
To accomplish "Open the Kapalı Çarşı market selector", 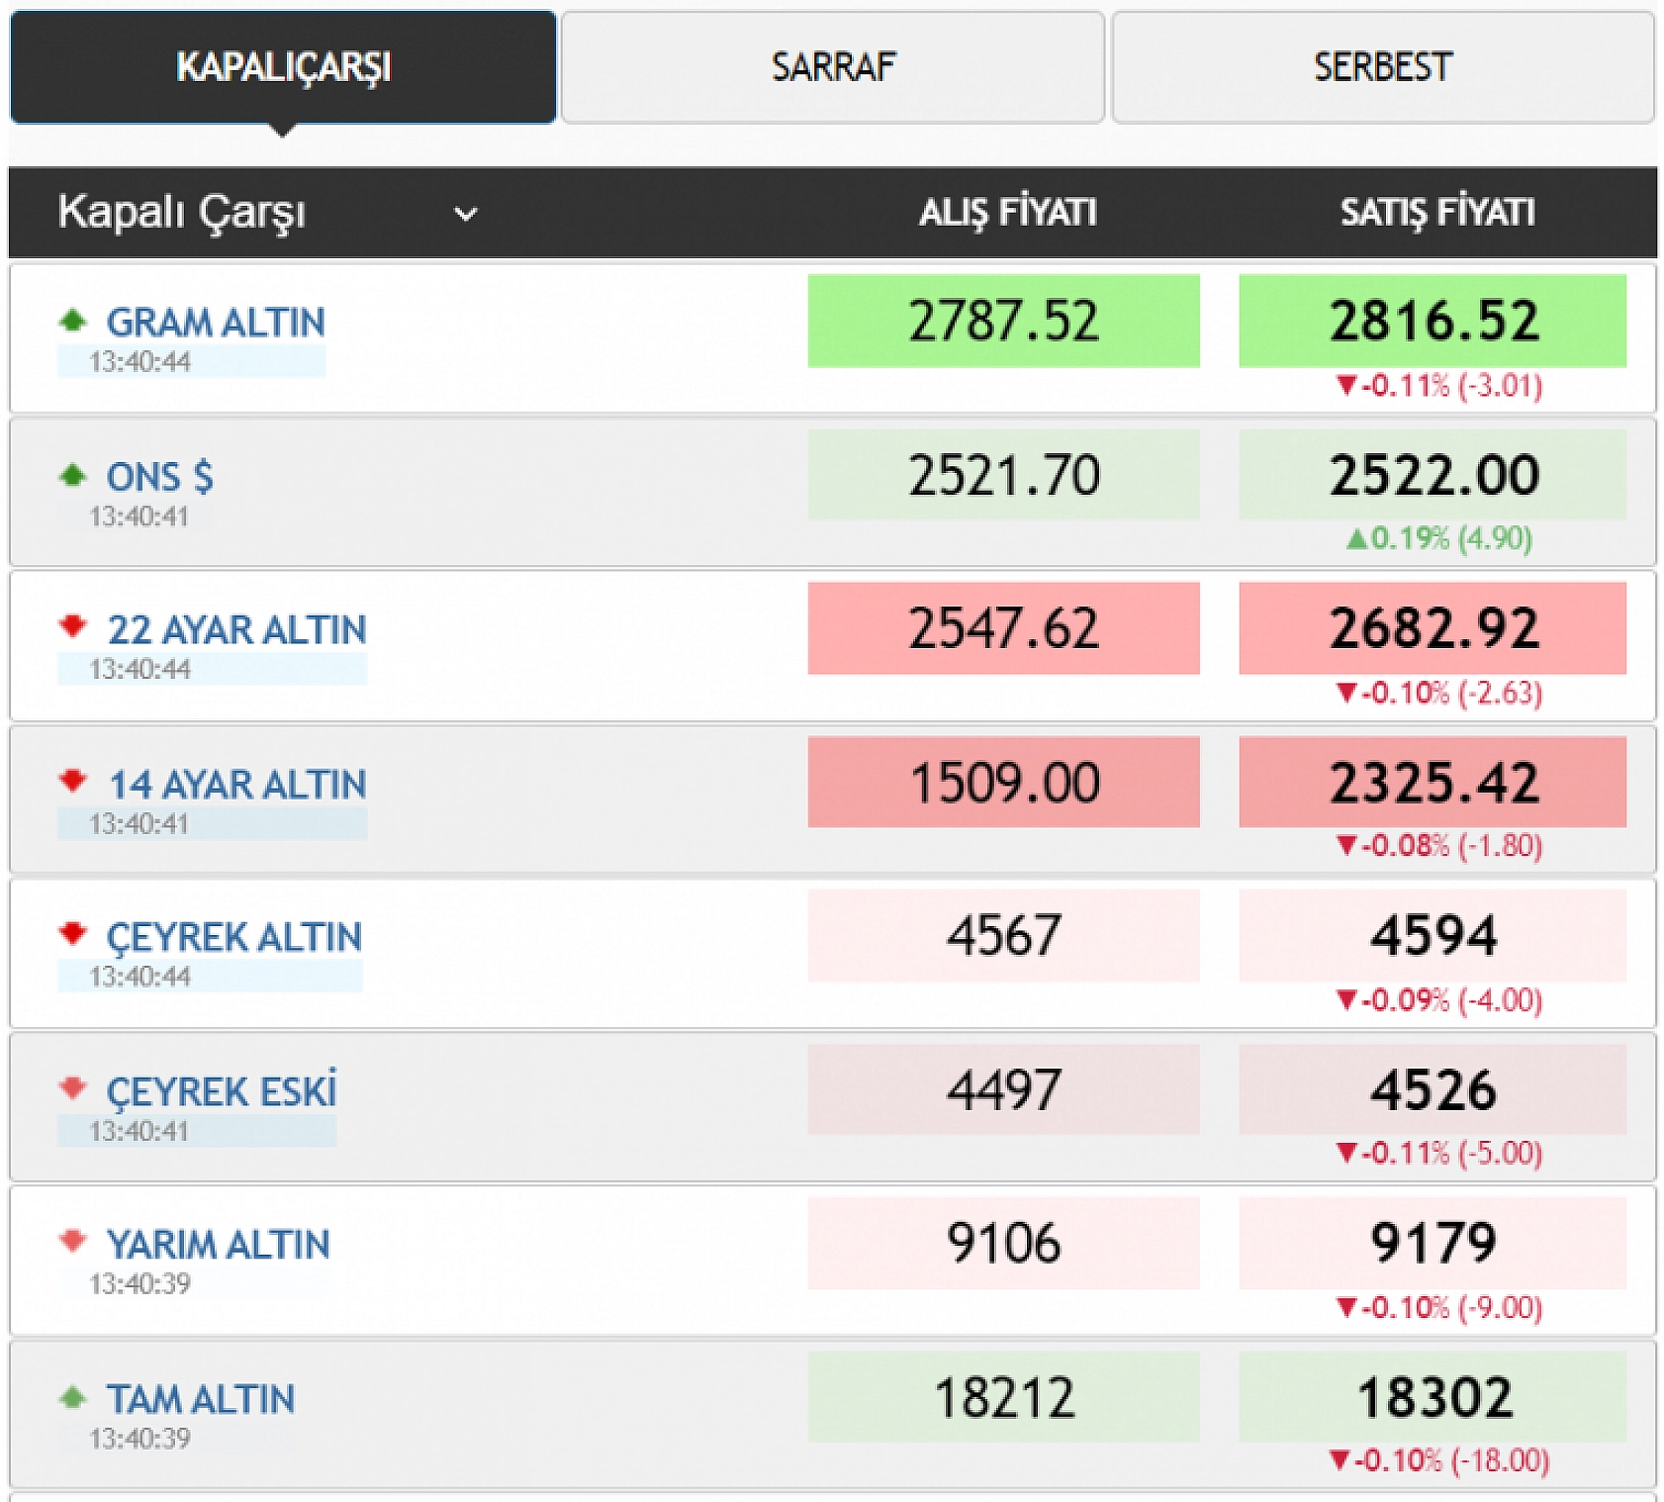I will click(182, 212).
